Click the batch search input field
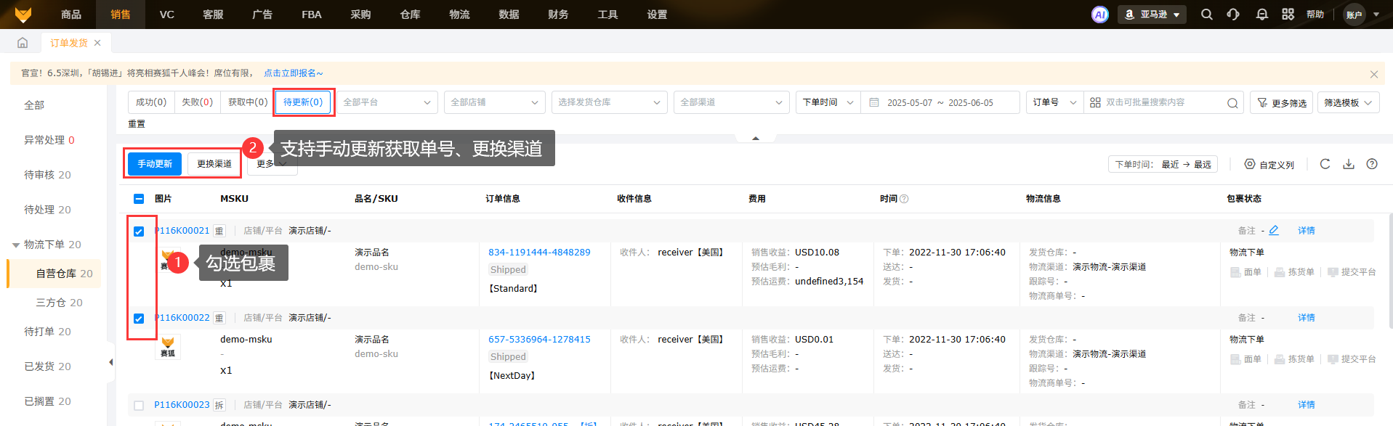This screenshot has height=426, width=1393. pos(1161,102)
